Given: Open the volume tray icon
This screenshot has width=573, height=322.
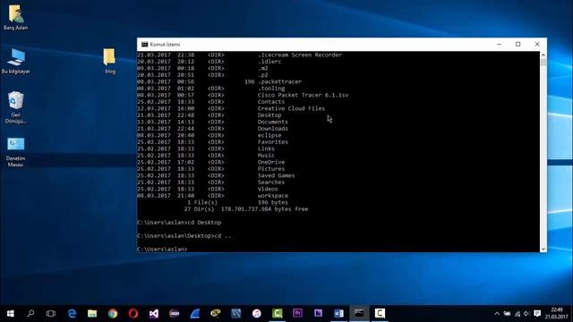Looking at the screenshot, I should coord(526,314).
